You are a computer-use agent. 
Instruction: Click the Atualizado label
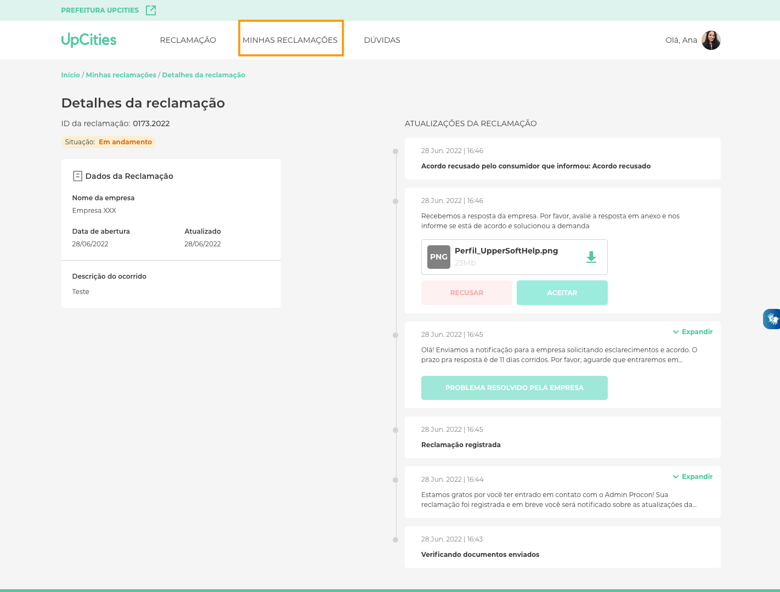pyautogui.click(x=203, y=232)
